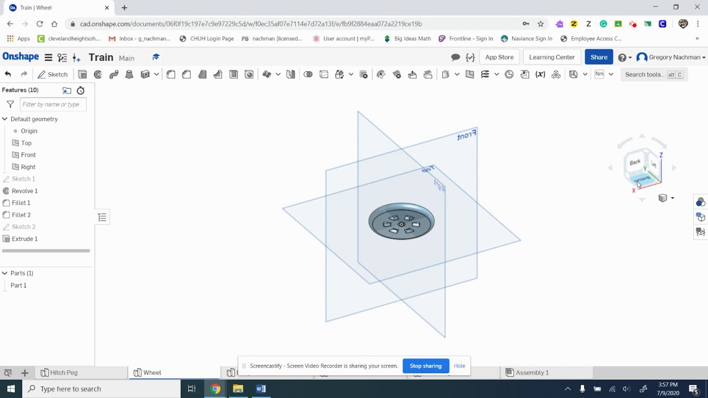The image size is (708, 398).
Task: Open the Gregory Nachman account menu
Action: coord(671,57)
